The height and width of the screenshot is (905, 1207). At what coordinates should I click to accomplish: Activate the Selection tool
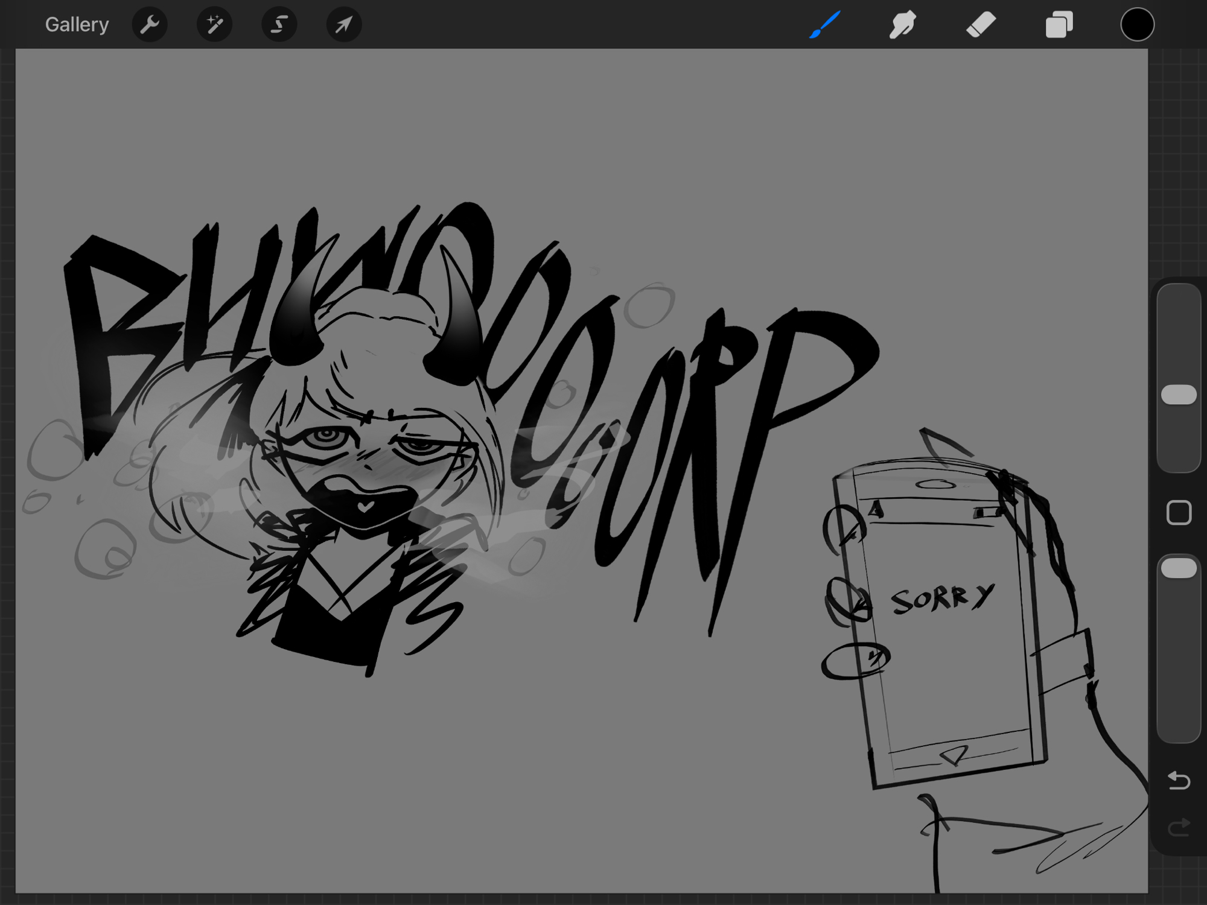click(279, 25)
